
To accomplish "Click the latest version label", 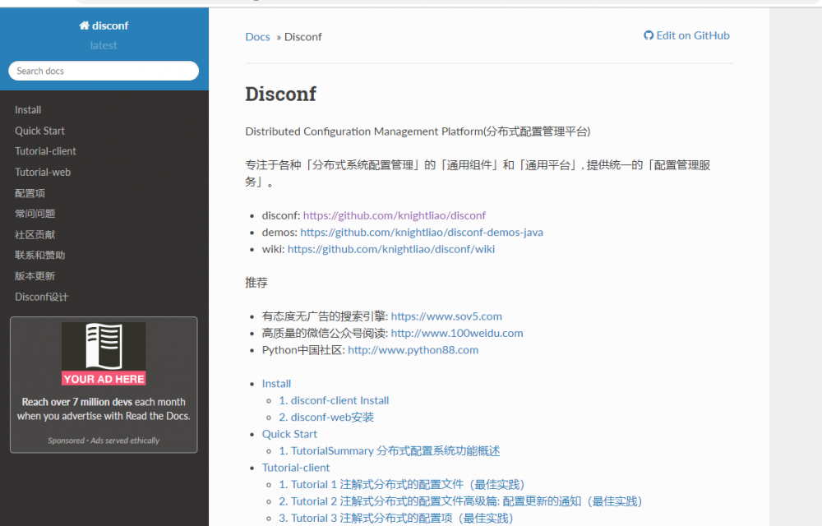I will point(104,45).
